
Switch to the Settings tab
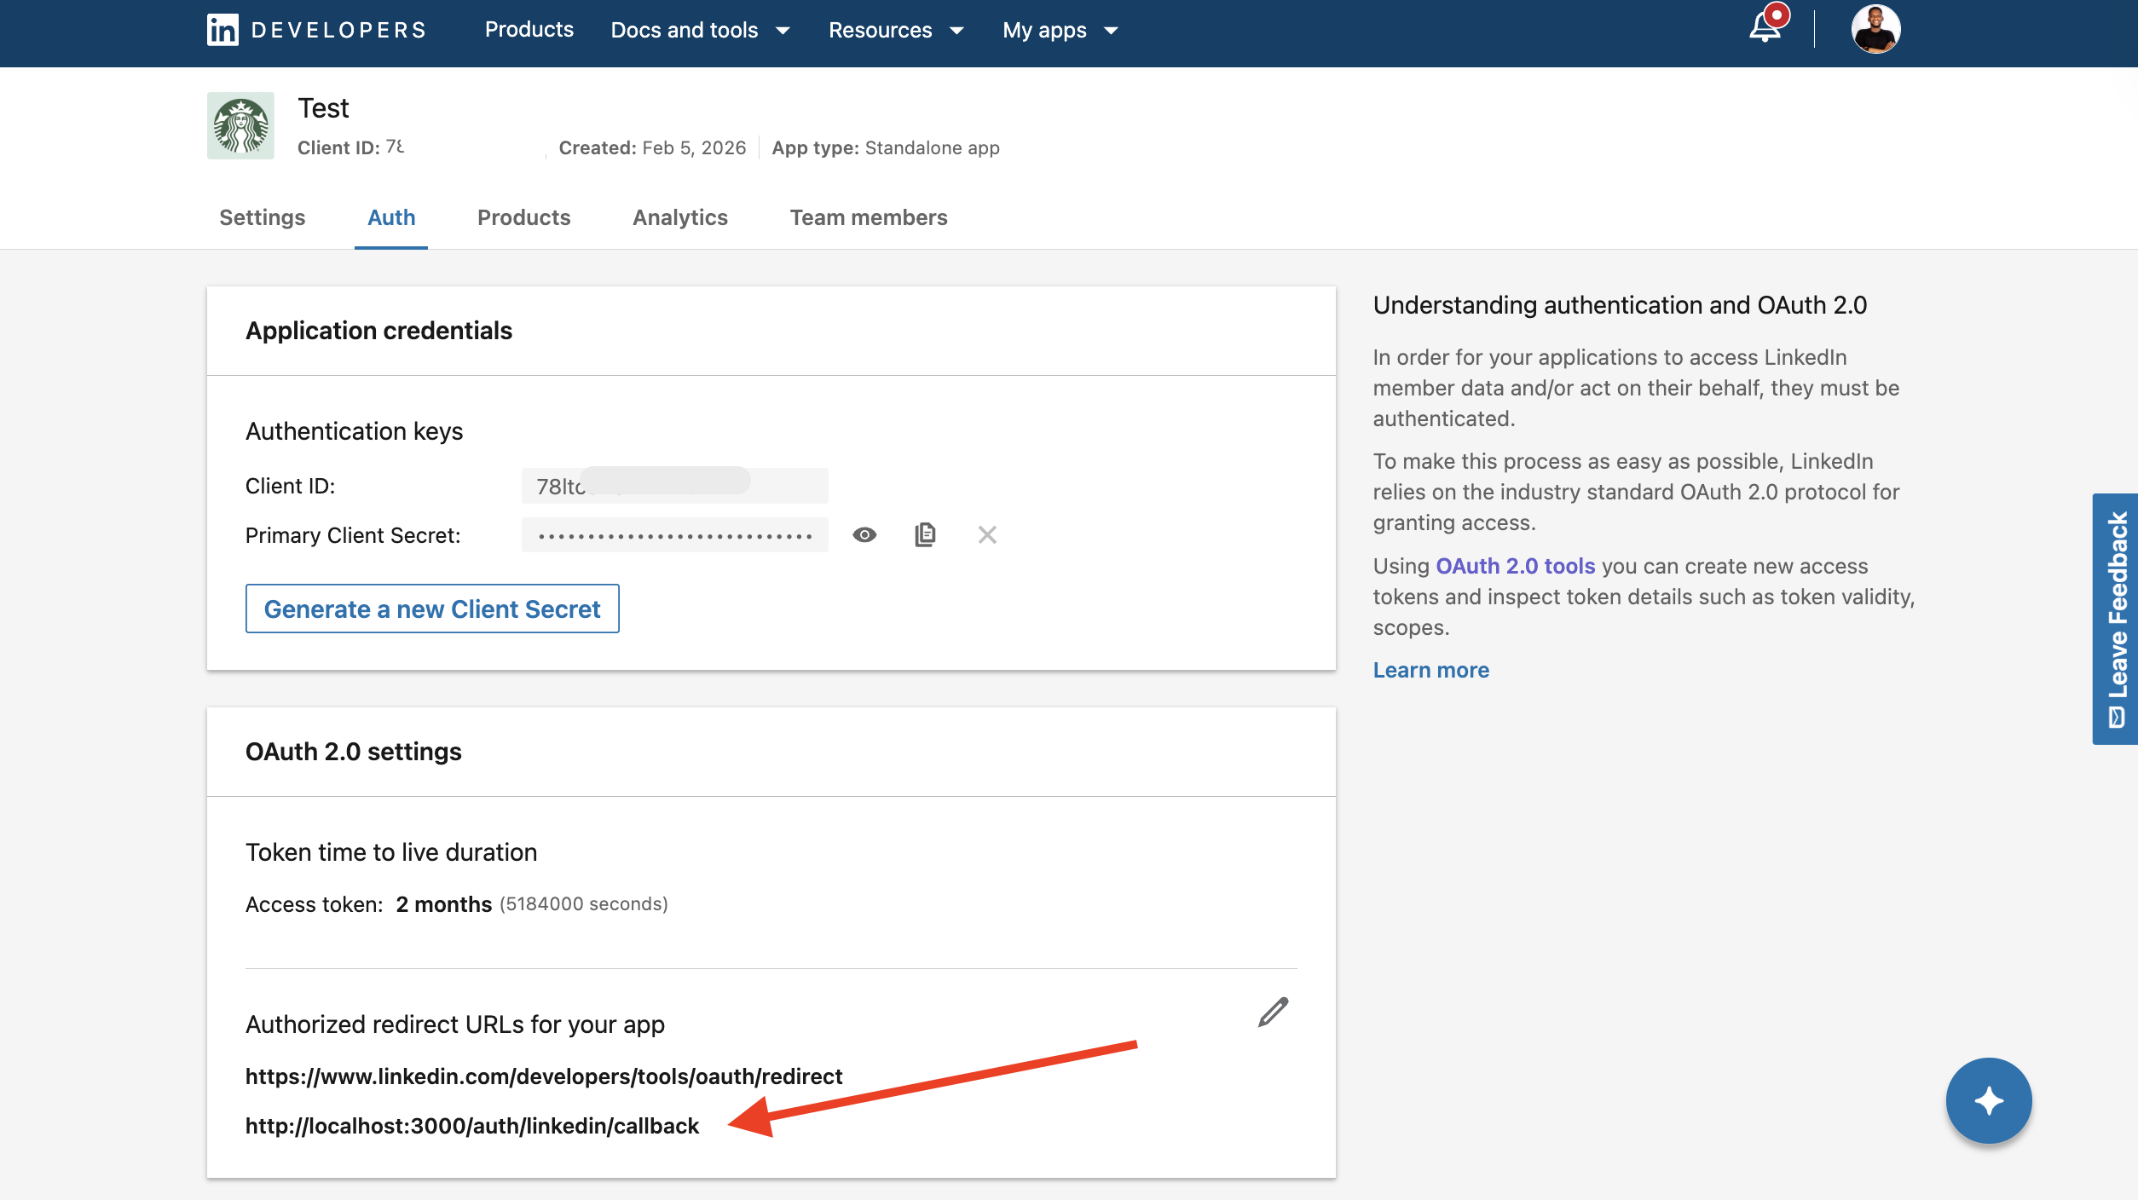click(x=261, y=217)
